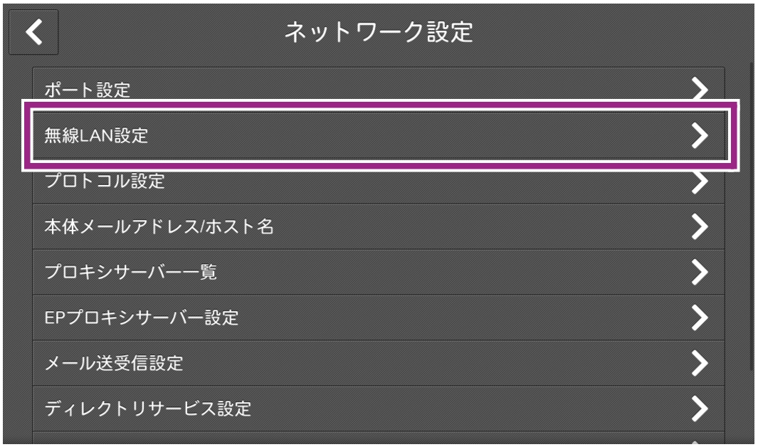Expand ディレクトリサービス設定 via its chevron

(701, 409)
